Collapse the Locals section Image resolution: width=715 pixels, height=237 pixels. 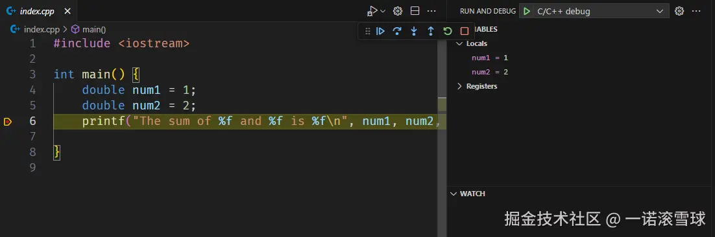[x=459, y=43]
